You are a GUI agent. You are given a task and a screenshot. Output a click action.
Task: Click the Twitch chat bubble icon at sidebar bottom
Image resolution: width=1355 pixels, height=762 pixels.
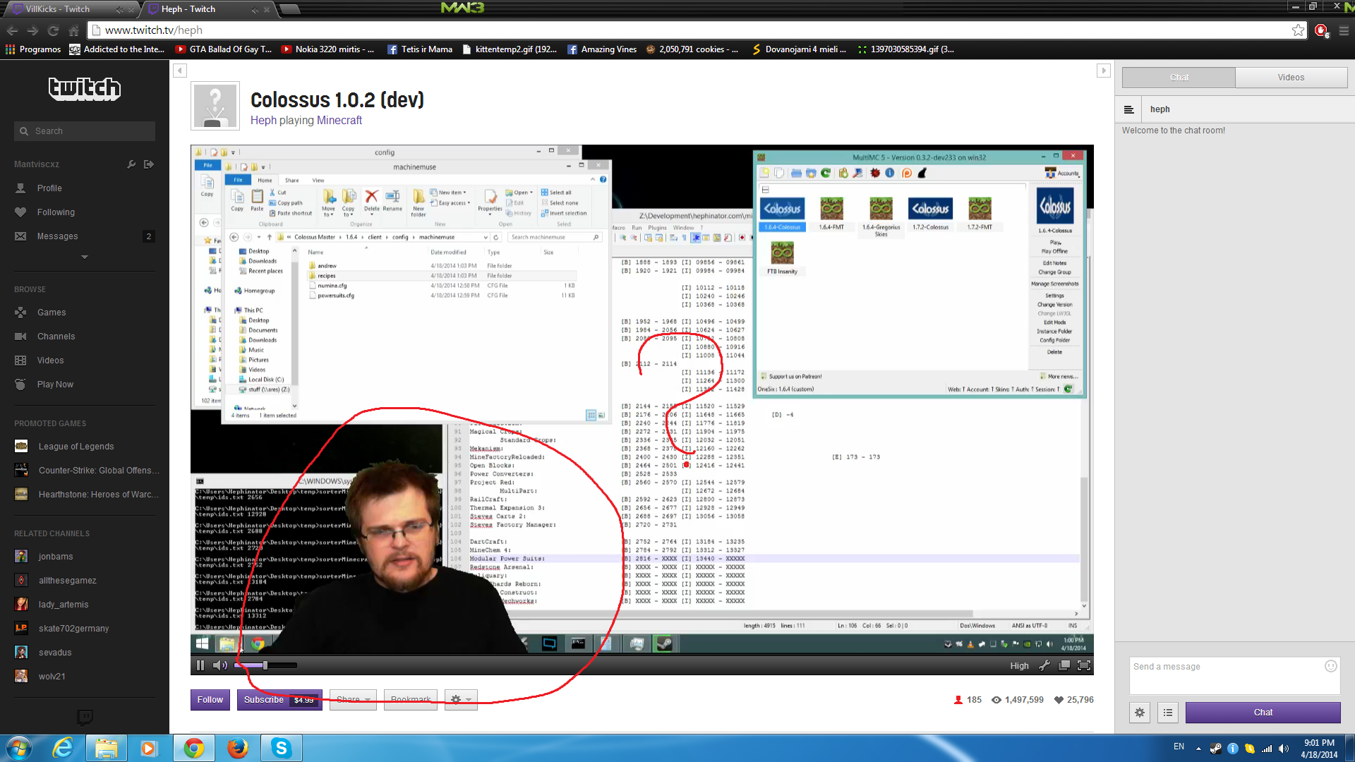tap(85, 718)
